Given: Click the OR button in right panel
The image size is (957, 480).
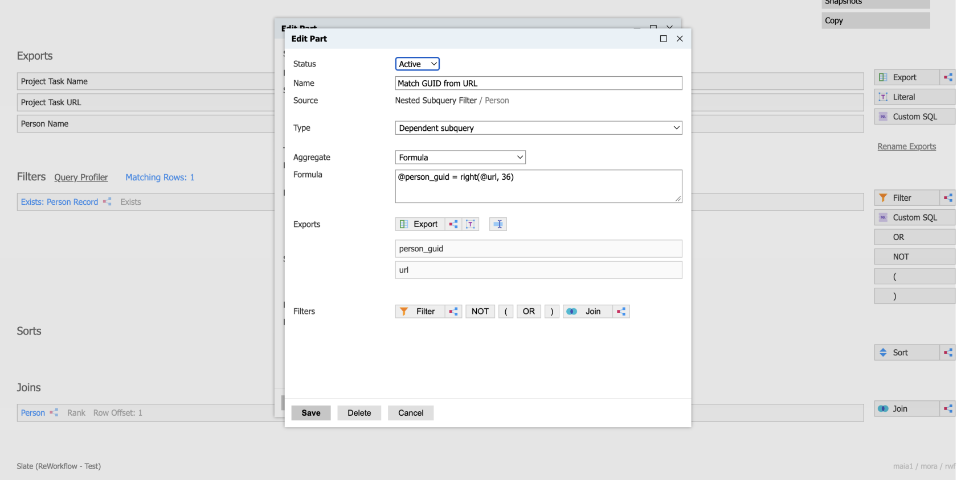Looking at the screenshot, I should (x=915, y=237).
